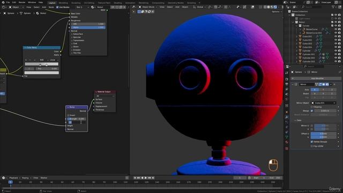Click the Alpha slider in Principled BSDF
The width and height of the screenshot is (343, 193).
click(x=88, y=27)
